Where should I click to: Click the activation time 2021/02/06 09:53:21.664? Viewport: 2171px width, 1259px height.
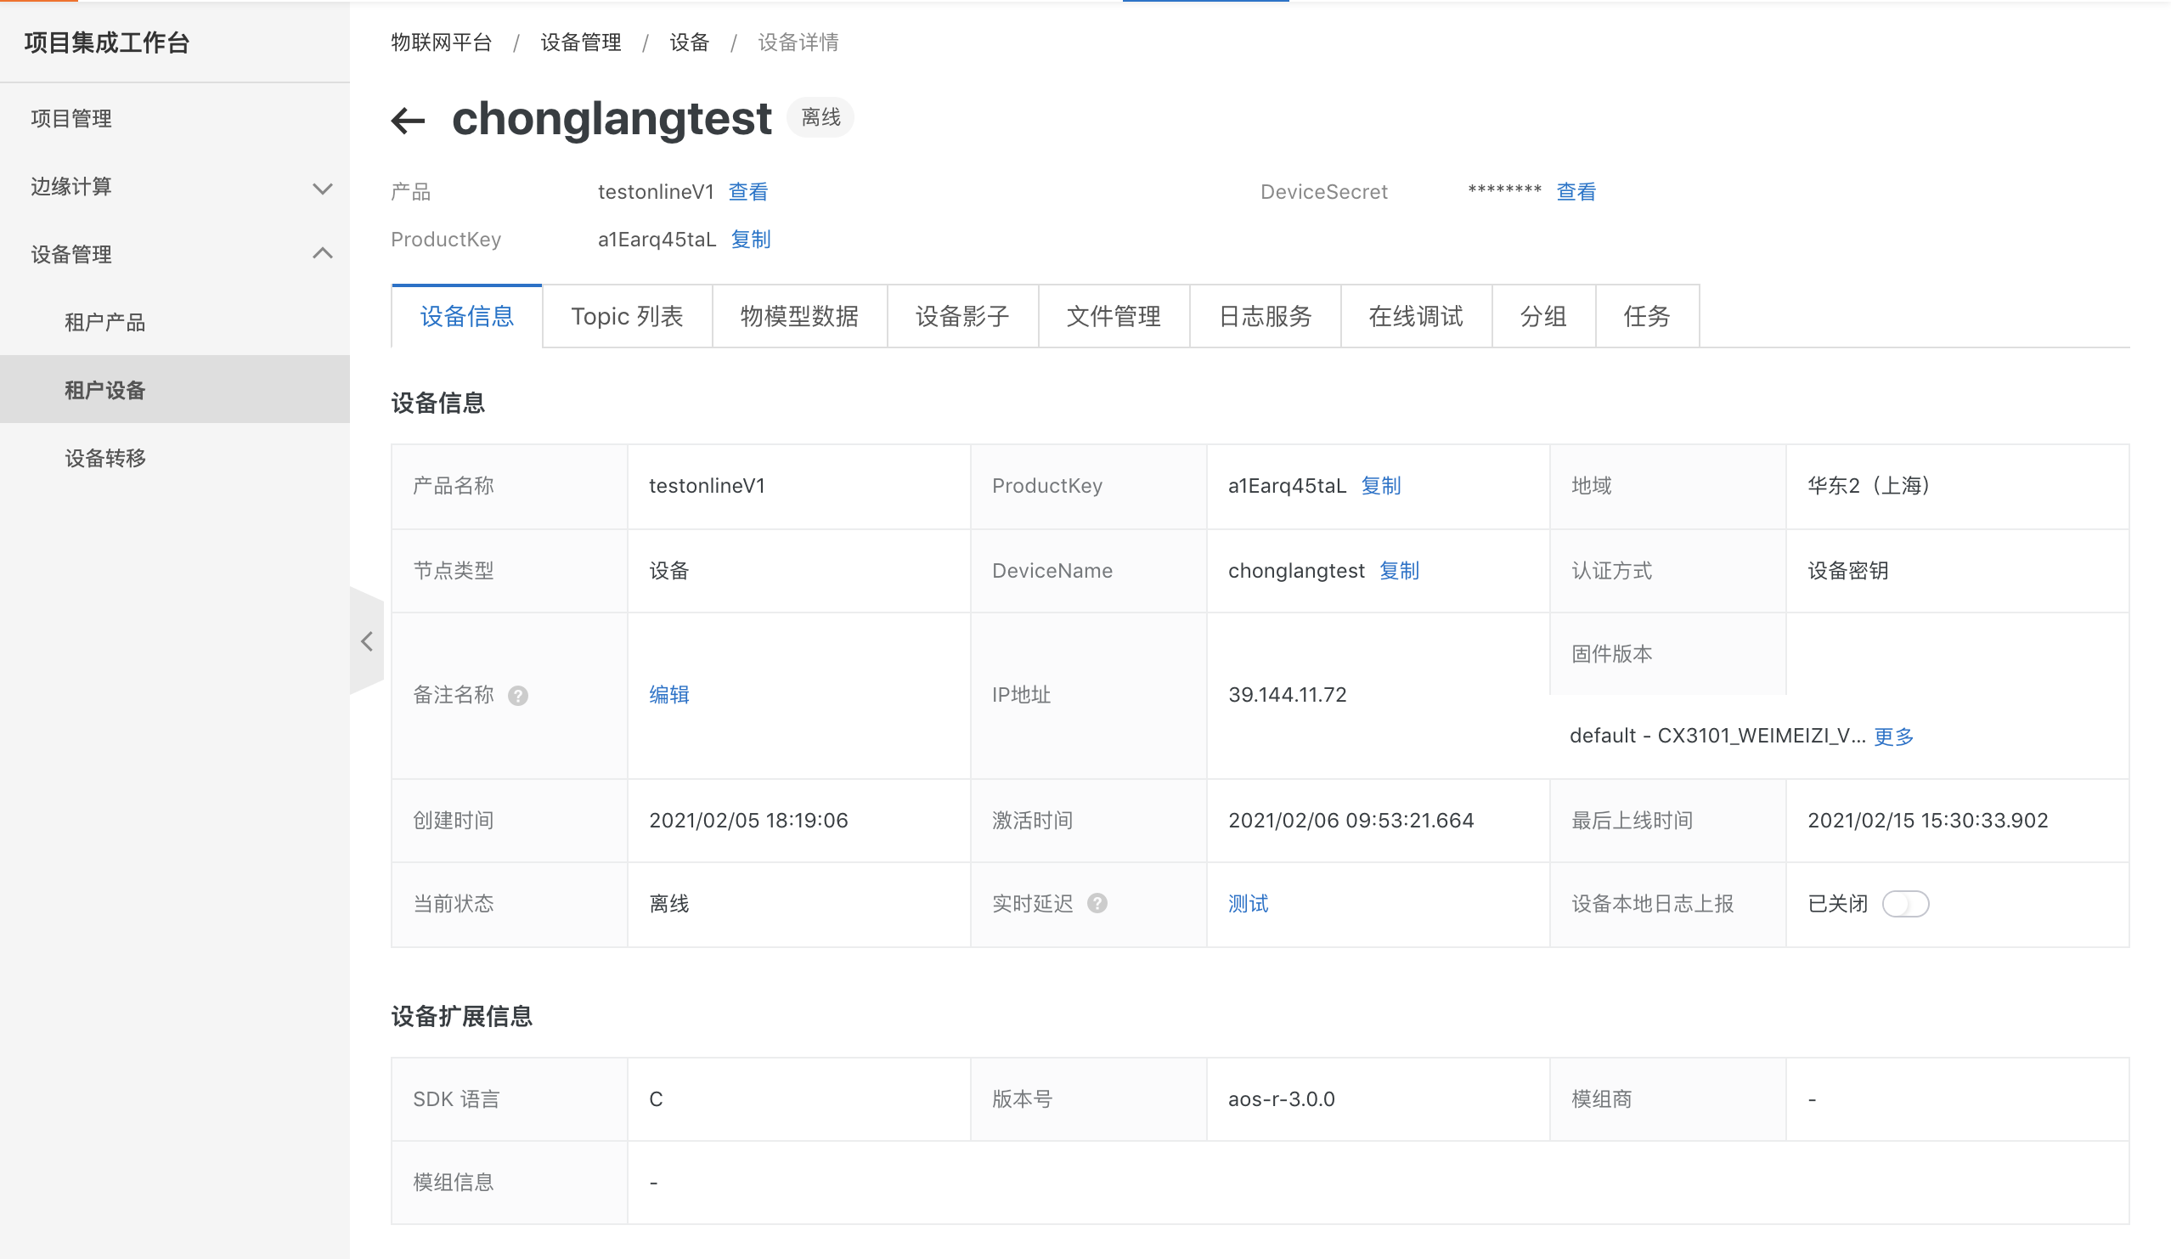[x=1351, y=821]
